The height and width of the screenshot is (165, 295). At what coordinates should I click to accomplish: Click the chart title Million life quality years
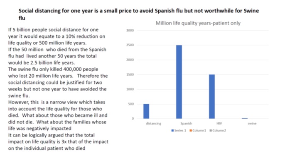(x=198, y=23)
